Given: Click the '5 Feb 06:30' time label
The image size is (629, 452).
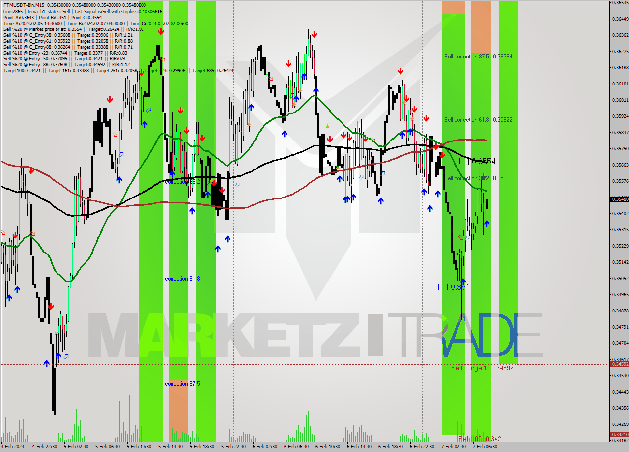Looking at the screenshot, I should pos(108,447).
